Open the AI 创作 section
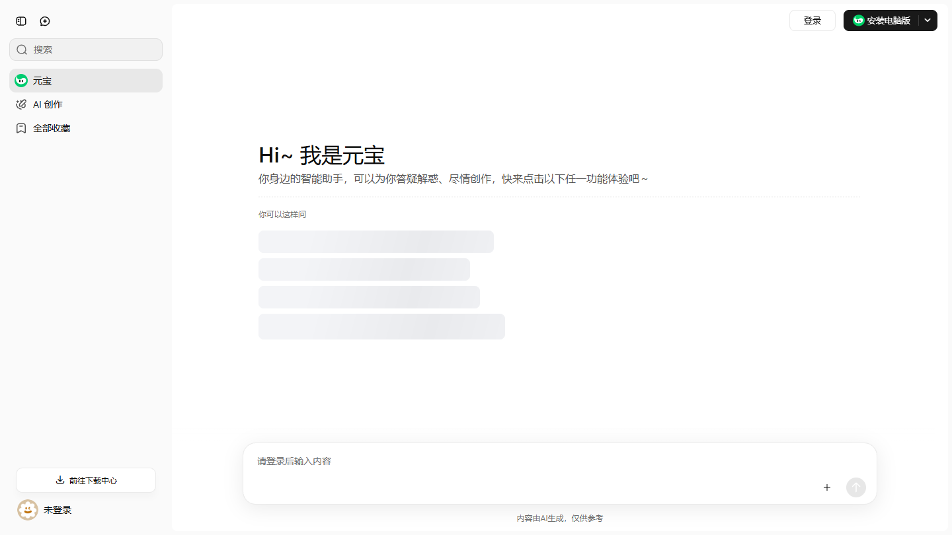The height and width of the screenshot is (535, 952). 86,104
